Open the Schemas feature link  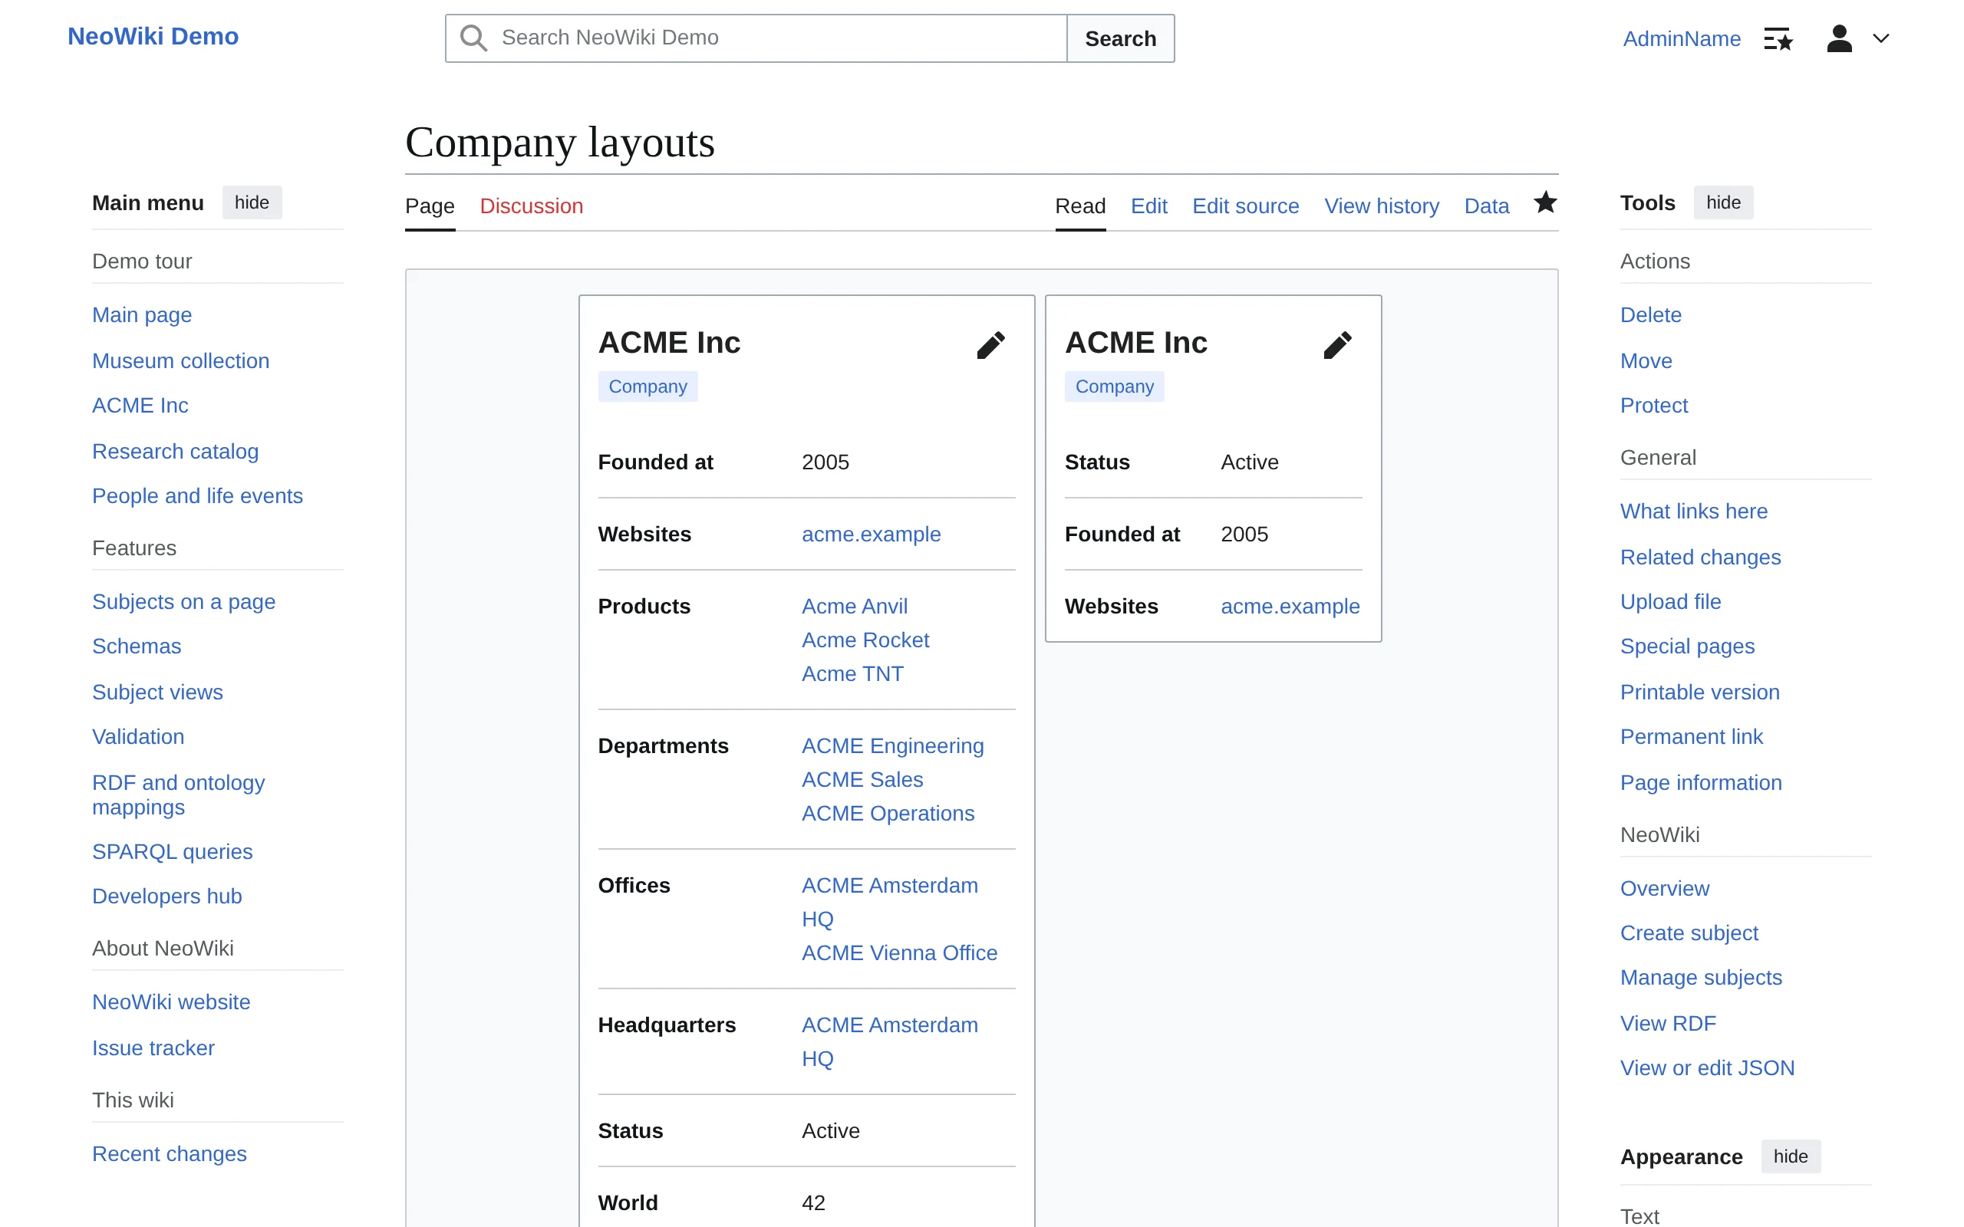(137, 646)
